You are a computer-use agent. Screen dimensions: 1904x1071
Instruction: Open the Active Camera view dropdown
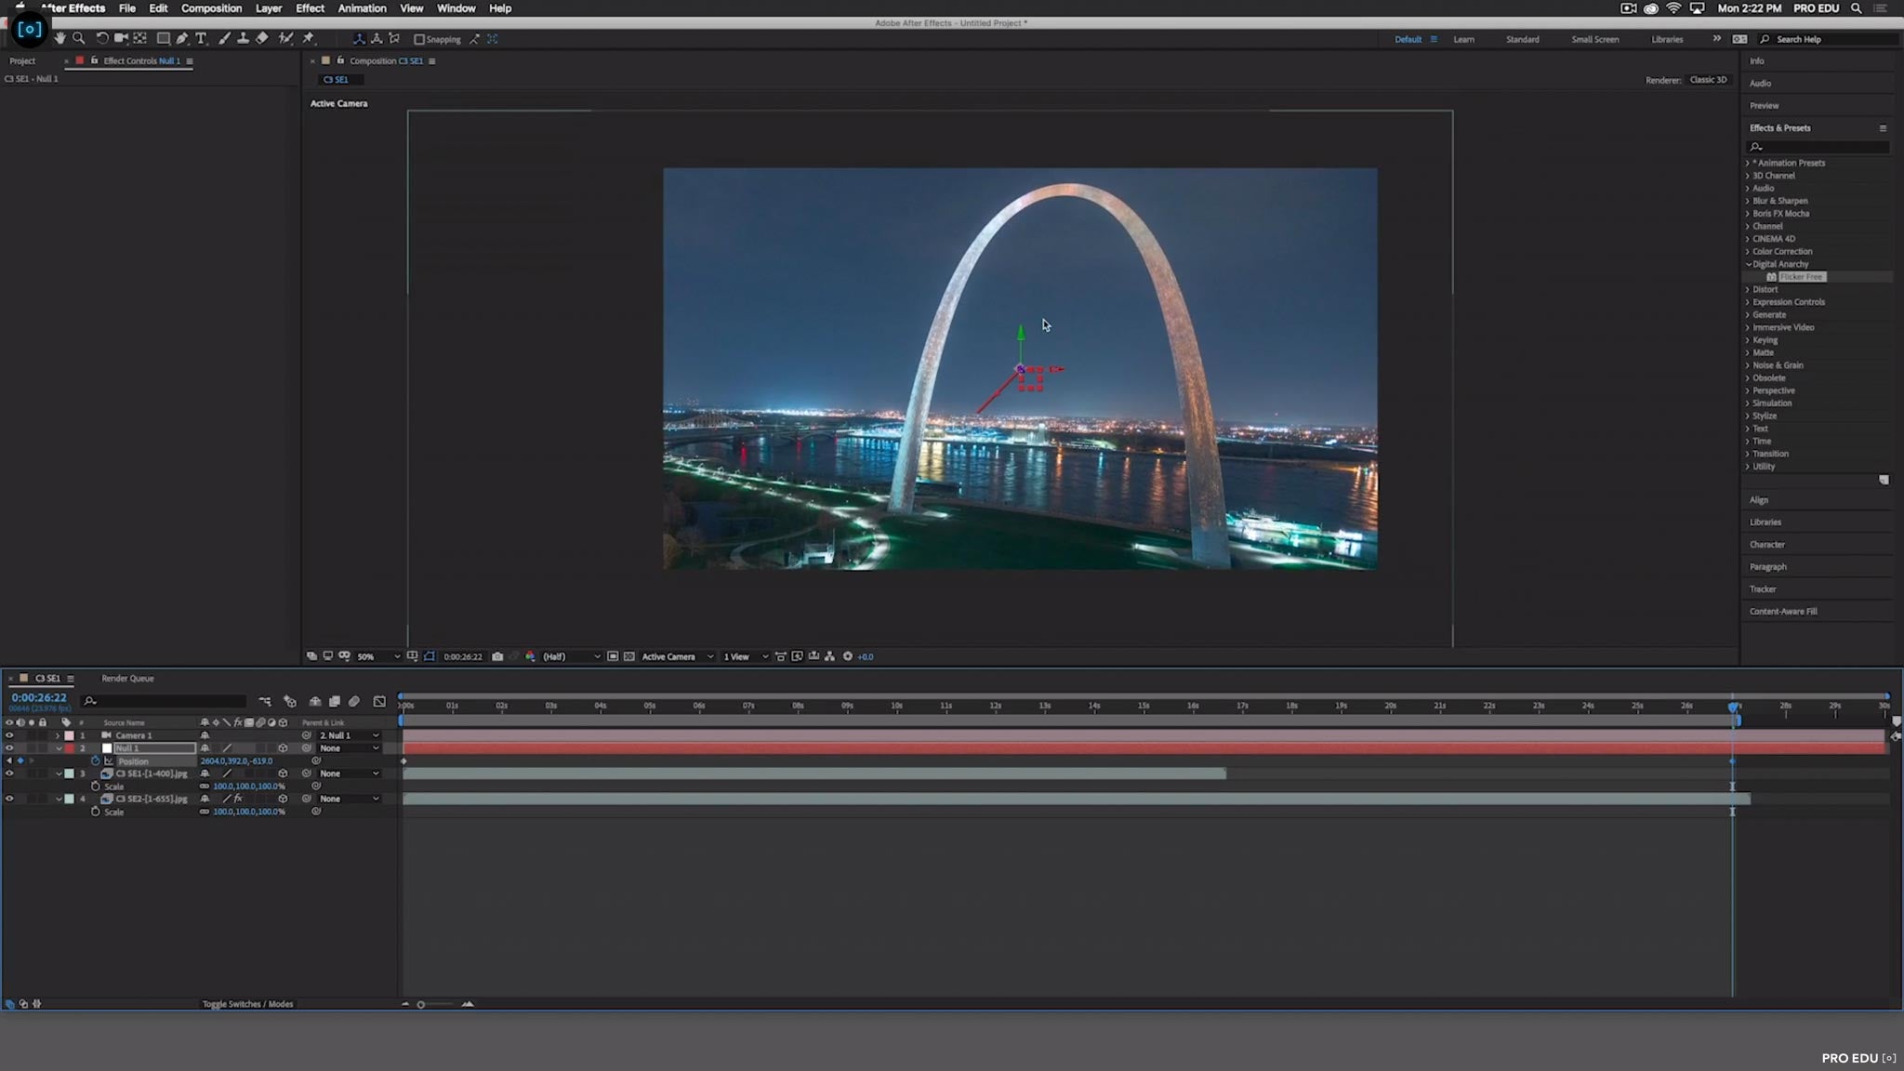tap(671, 656)
